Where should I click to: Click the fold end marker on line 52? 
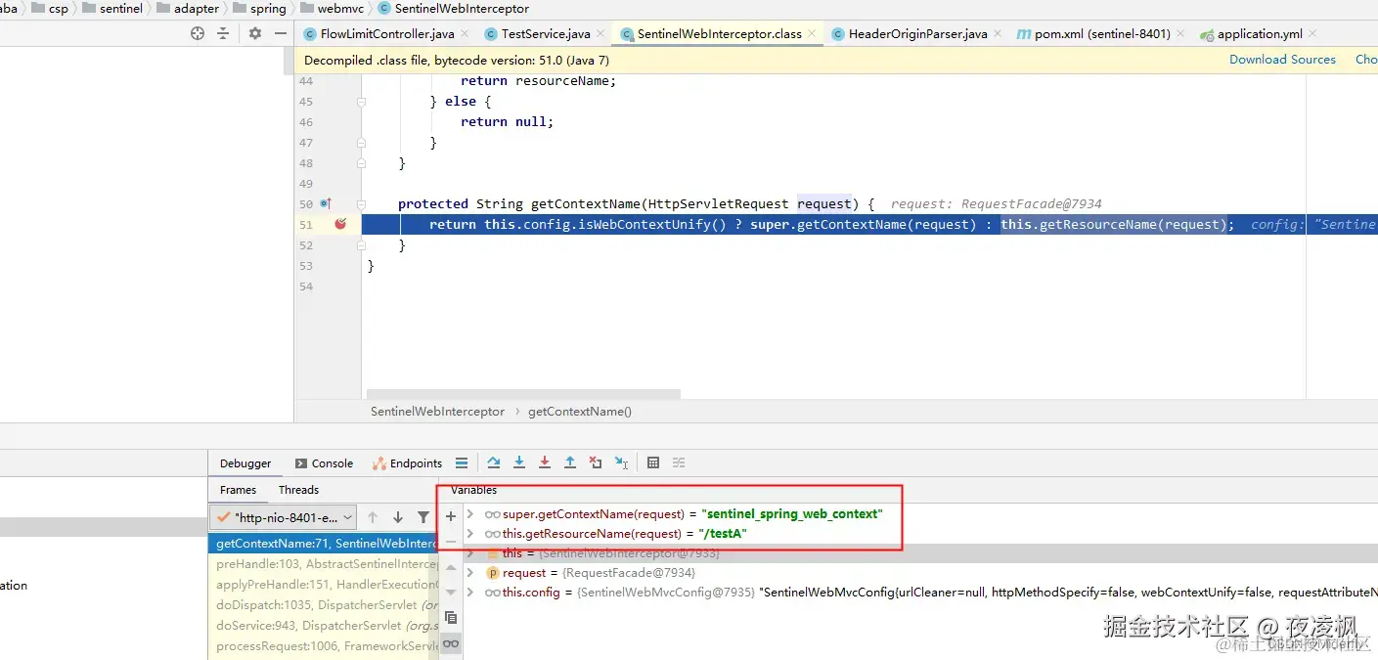click(362, 245)
